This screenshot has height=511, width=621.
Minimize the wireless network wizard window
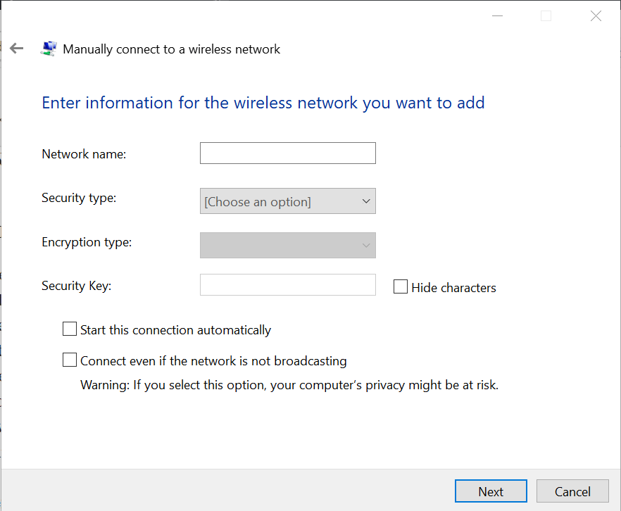pos(497,15)
